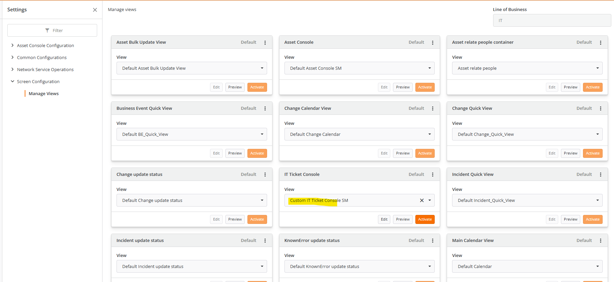Click the Manage views heading text
This screenshot has height=282, width=614.
(122, 10)
